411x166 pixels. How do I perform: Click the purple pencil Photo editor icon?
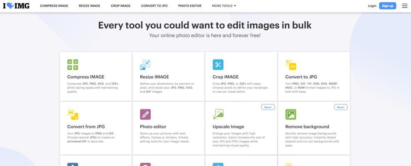145,114
